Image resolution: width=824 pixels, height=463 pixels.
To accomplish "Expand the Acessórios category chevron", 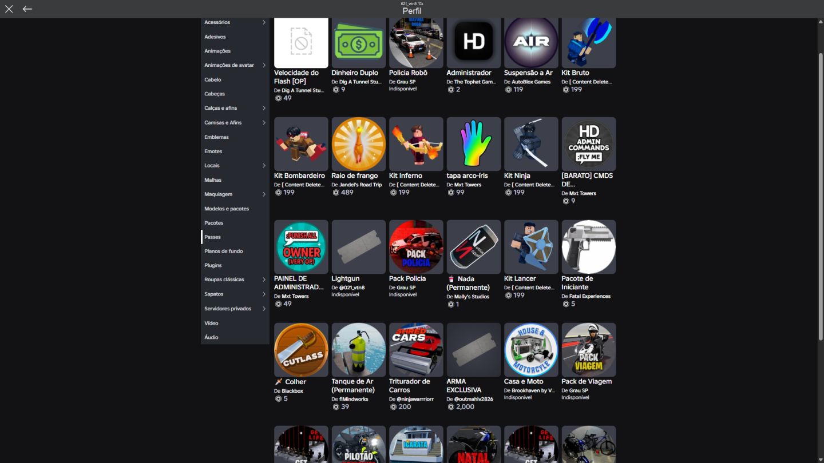I will (x=264, y=22).
